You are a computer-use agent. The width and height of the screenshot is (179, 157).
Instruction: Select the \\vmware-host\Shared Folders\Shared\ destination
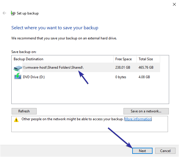click(x=53, y=67)
